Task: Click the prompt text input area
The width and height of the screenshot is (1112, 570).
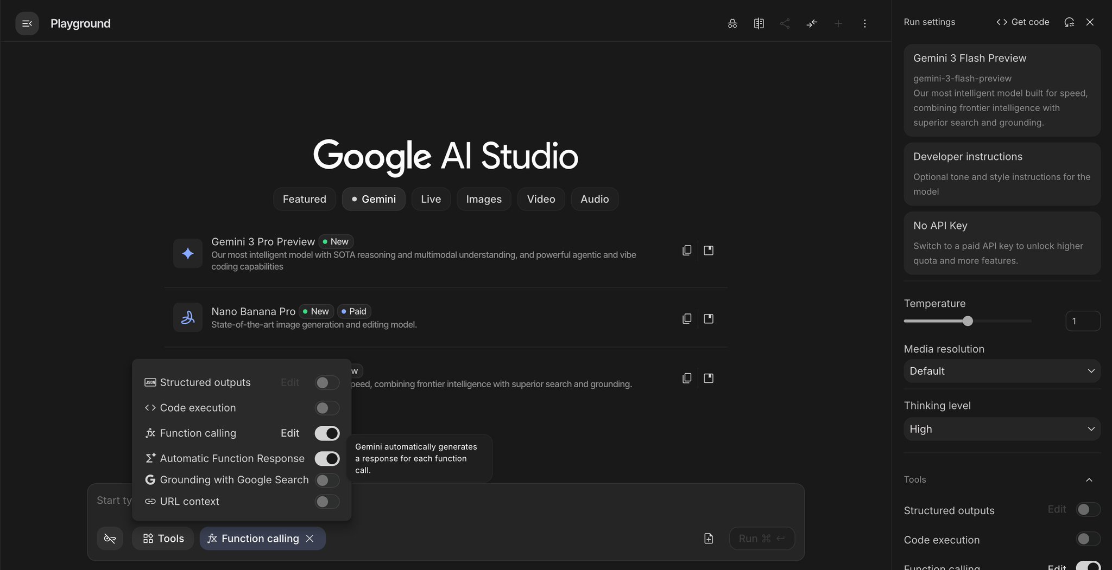Action: pyautogui.click(x=445, y=501)
